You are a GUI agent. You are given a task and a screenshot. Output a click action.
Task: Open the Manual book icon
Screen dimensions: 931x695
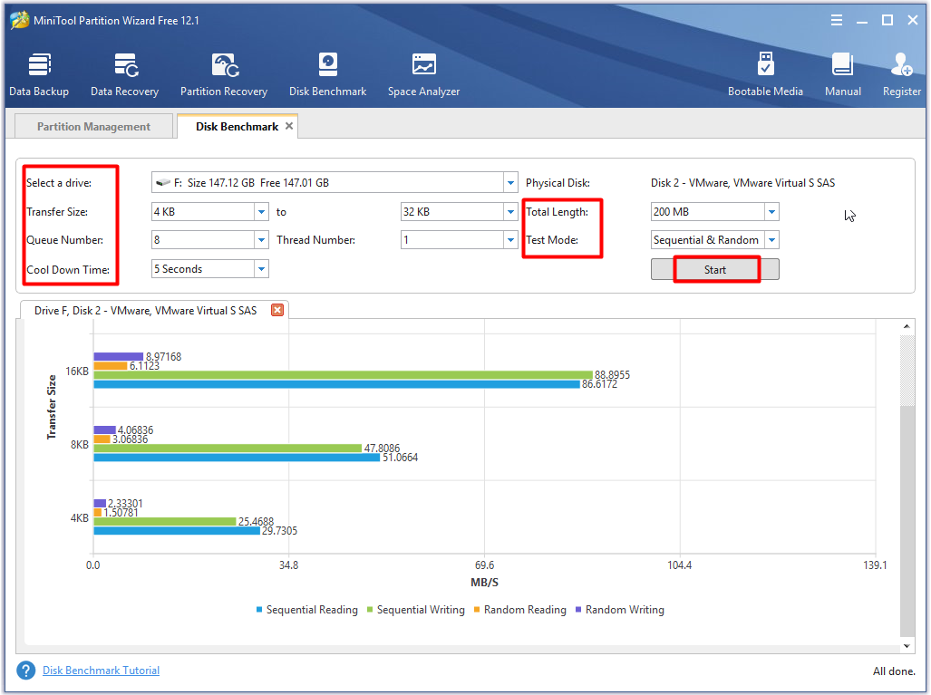(842, 74)
